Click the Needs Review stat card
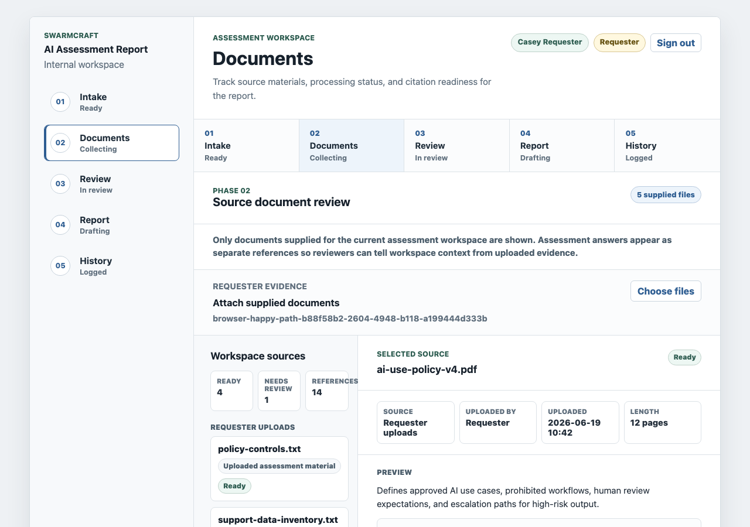Image resolution: width=750 pixels, height=527 pixels. 279,391
